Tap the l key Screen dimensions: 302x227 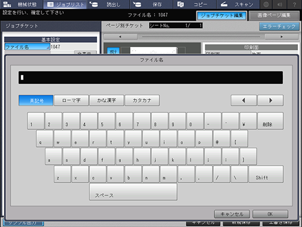pyautogui.click(x=195, y=156)
